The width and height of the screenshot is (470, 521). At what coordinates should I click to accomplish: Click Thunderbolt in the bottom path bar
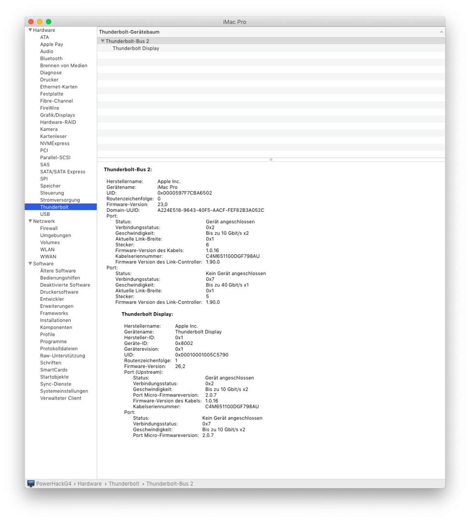[x=124, y=484]
